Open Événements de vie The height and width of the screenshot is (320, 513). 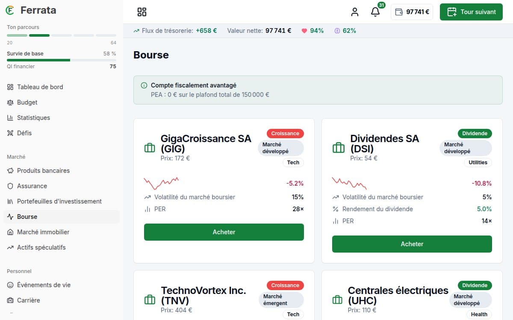pos(62,285)
